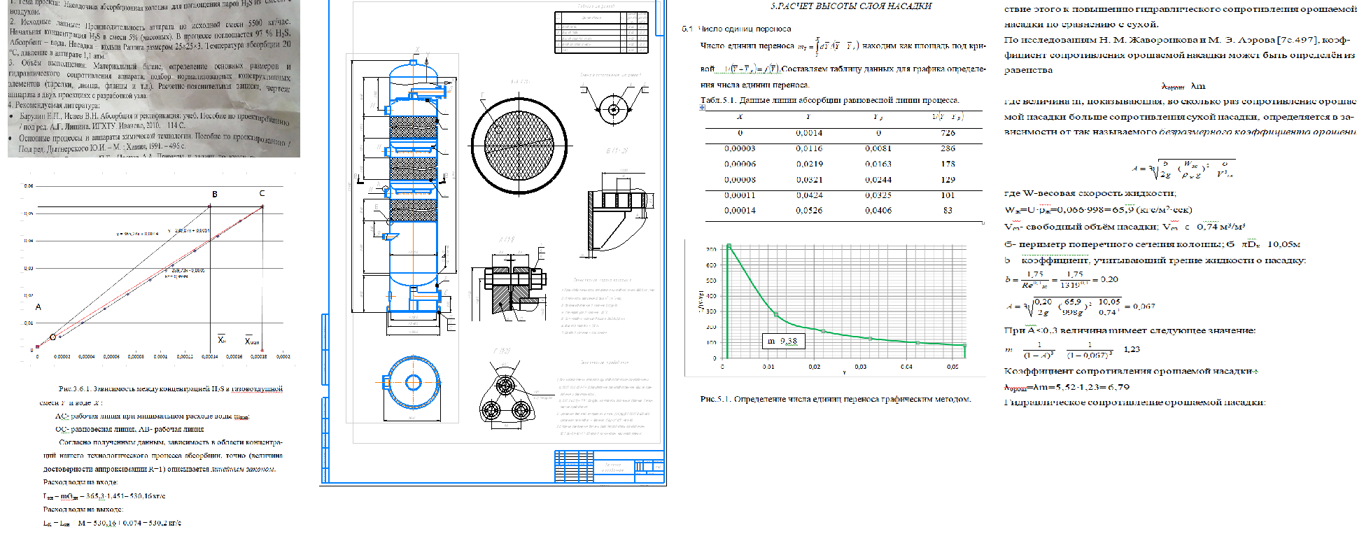Select point label C on the concentration graph
Screen dimensions: 1357x534
pyautogui.click(x=262, y=193)
